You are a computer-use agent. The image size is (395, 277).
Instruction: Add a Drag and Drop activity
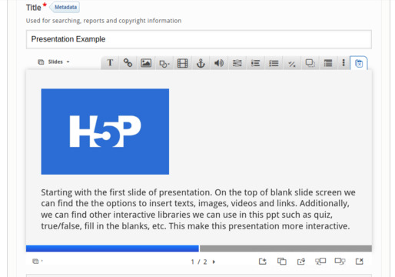click(310, 63)
